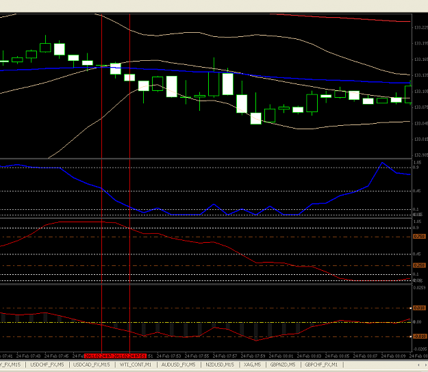
Task: Open the USDCAD_FX,M15 chart tab
Action: pos(92,364)
